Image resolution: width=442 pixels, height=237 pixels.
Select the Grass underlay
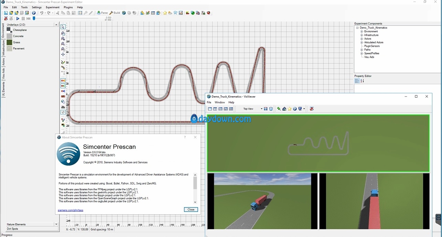13,42
